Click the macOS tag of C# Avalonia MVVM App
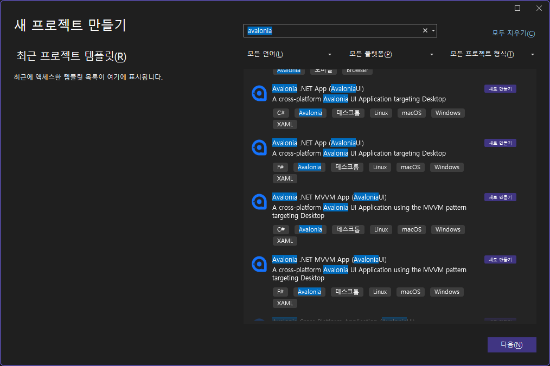Screen dimensions: 550x366 (412, 229)
